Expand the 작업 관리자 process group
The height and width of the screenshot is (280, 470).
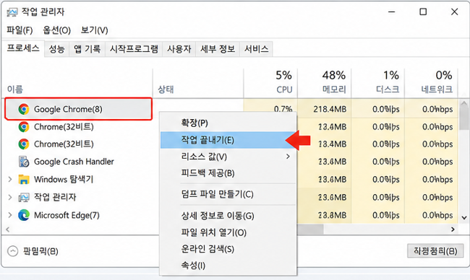(x=10, y=198)
